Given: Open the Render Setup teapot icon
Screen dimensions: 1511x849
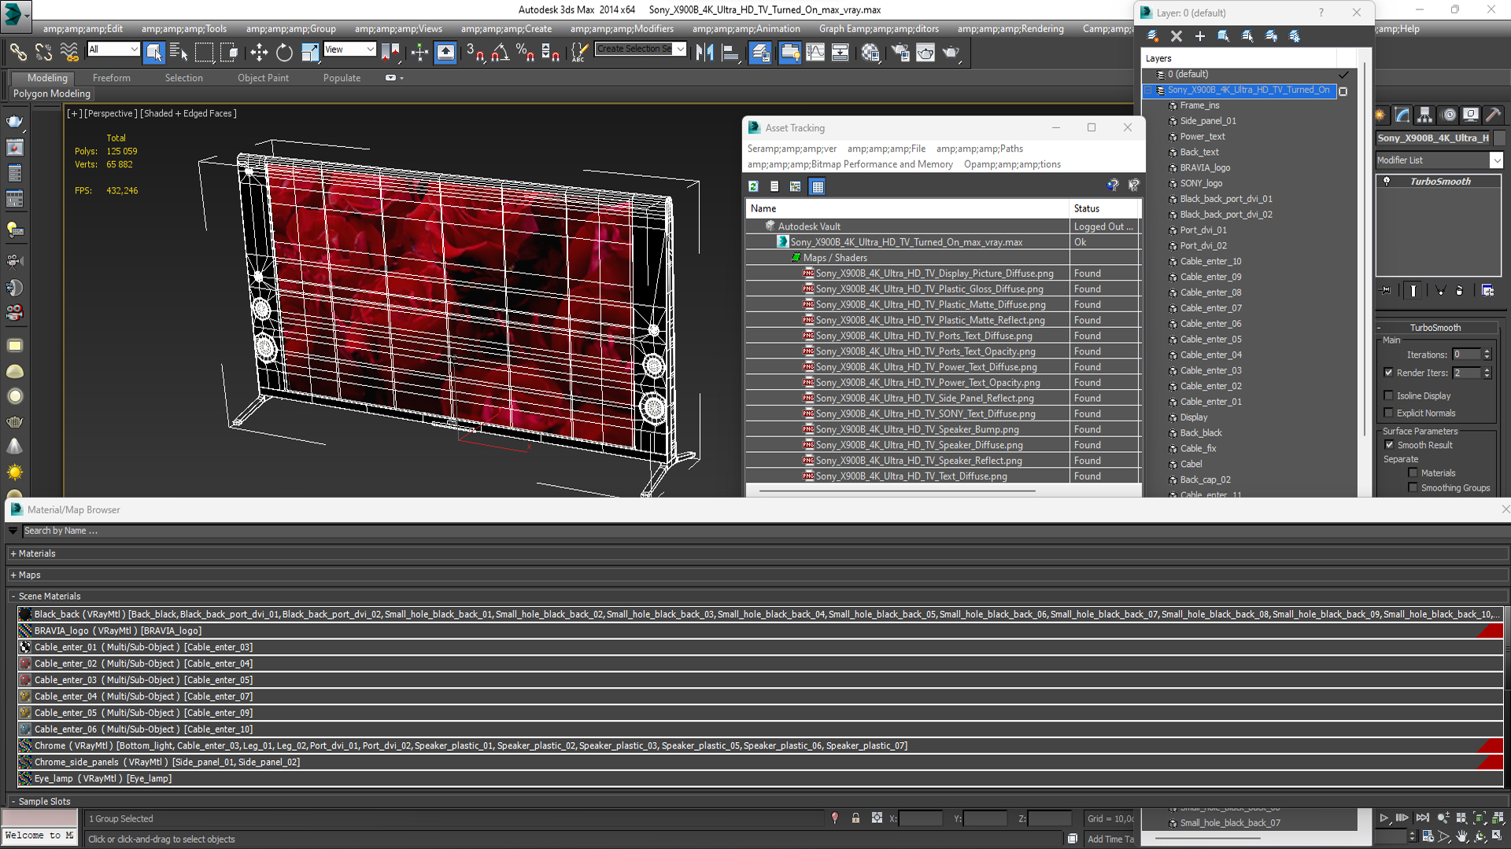Looking at the screenshot, I should point(900,52).
